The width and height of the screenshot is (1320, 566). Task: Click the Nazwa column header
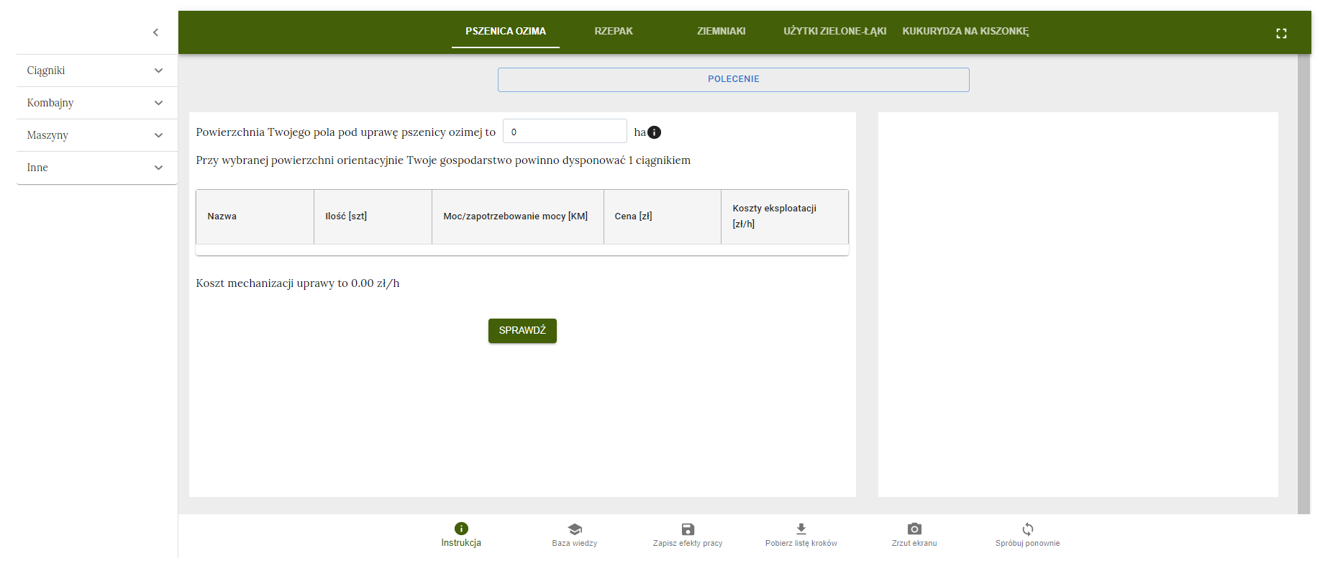pos(255,216)
